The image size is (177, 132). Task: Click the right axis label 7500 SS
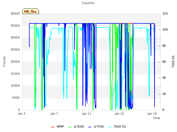173,62
